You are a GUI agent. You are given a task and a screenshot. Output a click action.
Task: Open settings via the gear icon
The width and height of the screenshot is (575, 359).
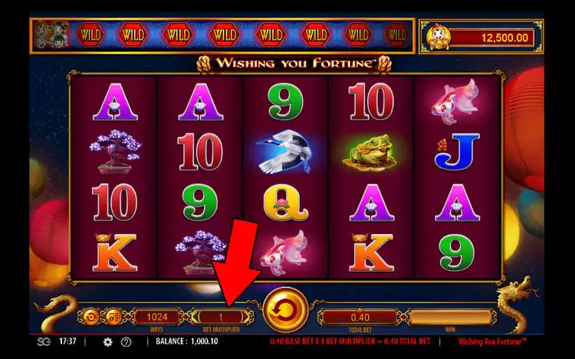pos(107,342)
